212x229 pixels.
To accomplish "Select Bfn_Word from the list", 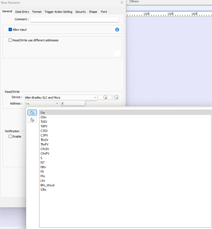I will [125, 185].
